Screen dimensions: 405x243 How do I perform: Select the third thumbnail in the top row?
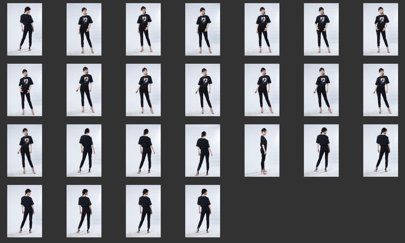(x=143, y=29)
